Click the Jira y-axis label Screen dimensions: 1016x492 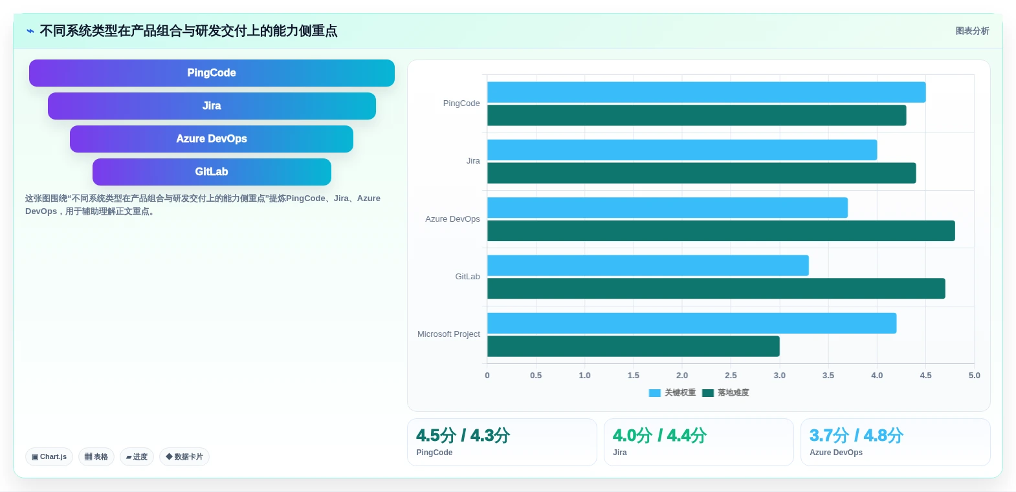[x=473, y=161]
